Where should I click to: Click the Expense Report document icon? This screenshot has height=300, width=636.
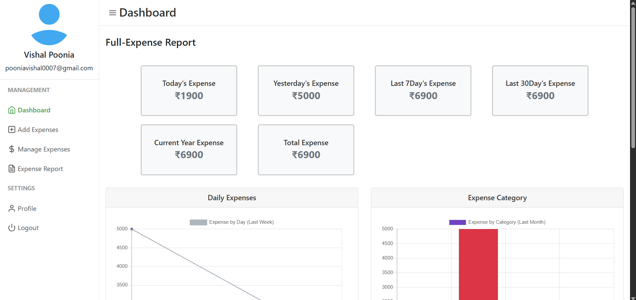pos(12,169)
